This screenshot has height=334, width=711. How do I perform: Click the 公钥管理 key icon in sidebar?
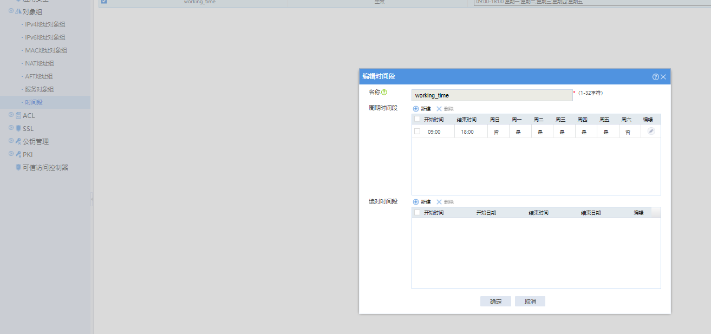pyautogui.click(x=18, y=141)
